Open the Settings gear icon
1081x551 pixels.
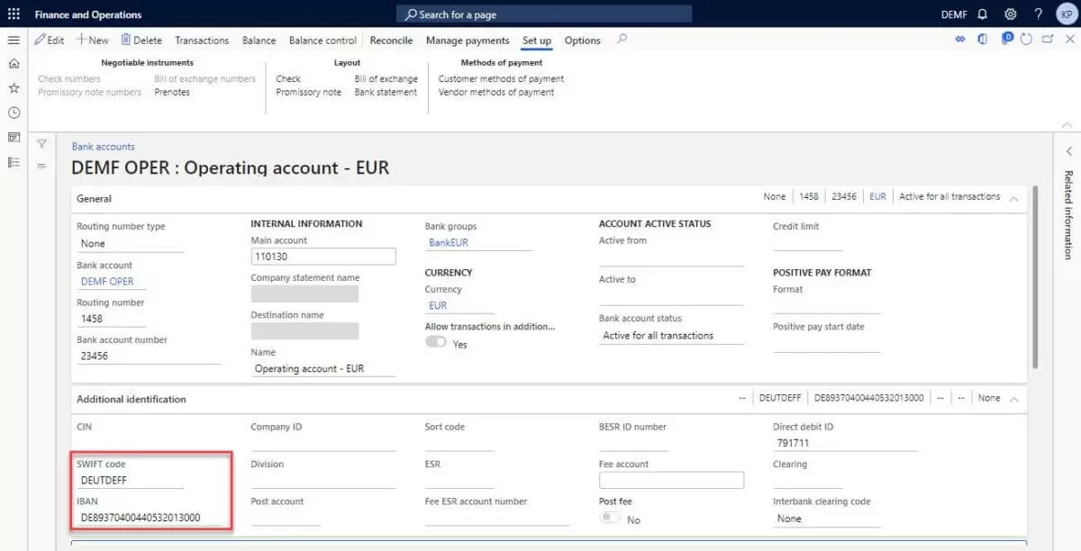pyautogui.click(x=1010, y=14)
